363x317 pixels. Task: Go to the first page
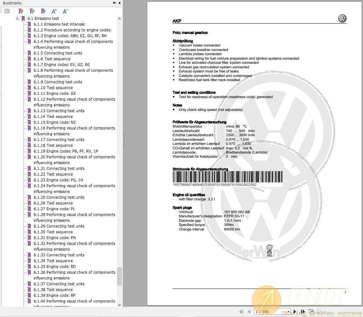[x=241, y=312]
